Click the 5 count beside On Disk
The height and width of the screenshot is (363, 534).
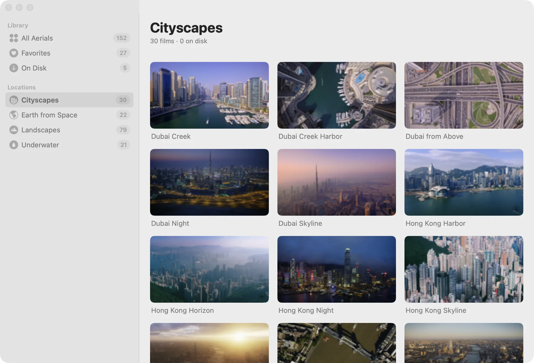coord(125,68)
